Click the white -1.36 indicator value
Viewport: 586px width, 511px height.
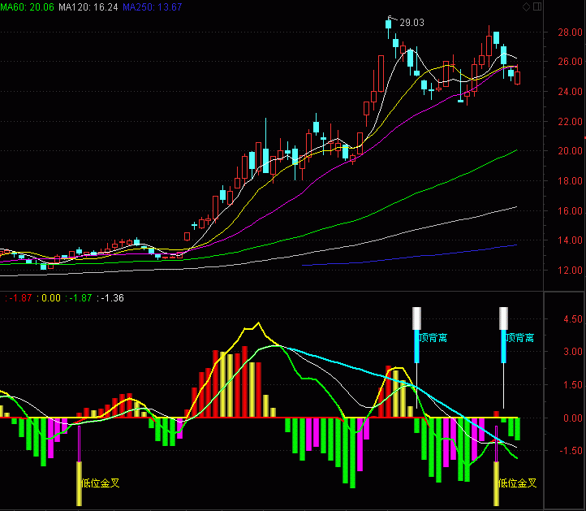click(113, 298)
